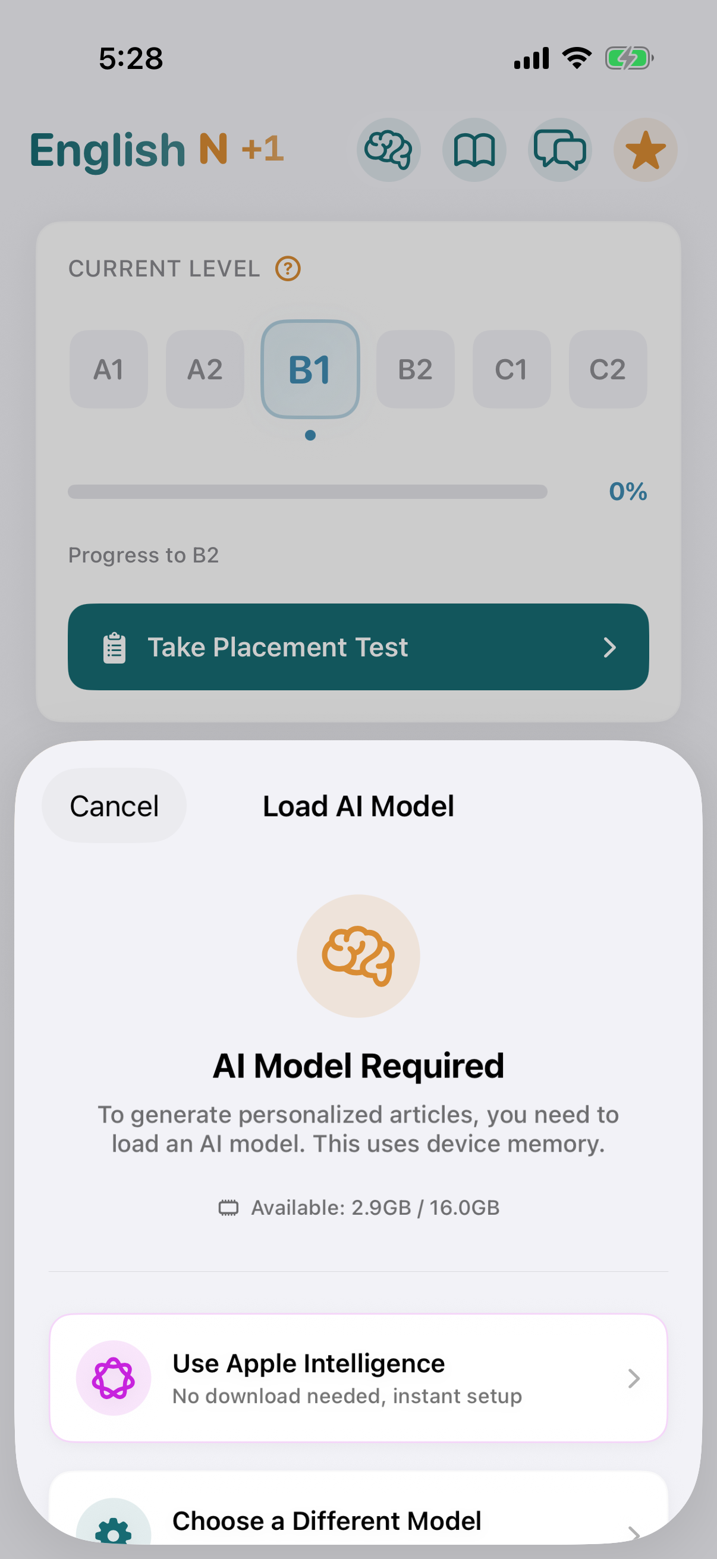Viewport: 717px width, 1559px height.
Task: Tap the orange brain icon in sheet
Action: click(x=358, y=955)
